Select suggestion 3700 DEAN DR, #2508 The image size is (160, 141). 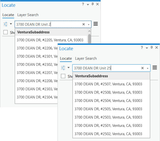(x=111, y=92)
